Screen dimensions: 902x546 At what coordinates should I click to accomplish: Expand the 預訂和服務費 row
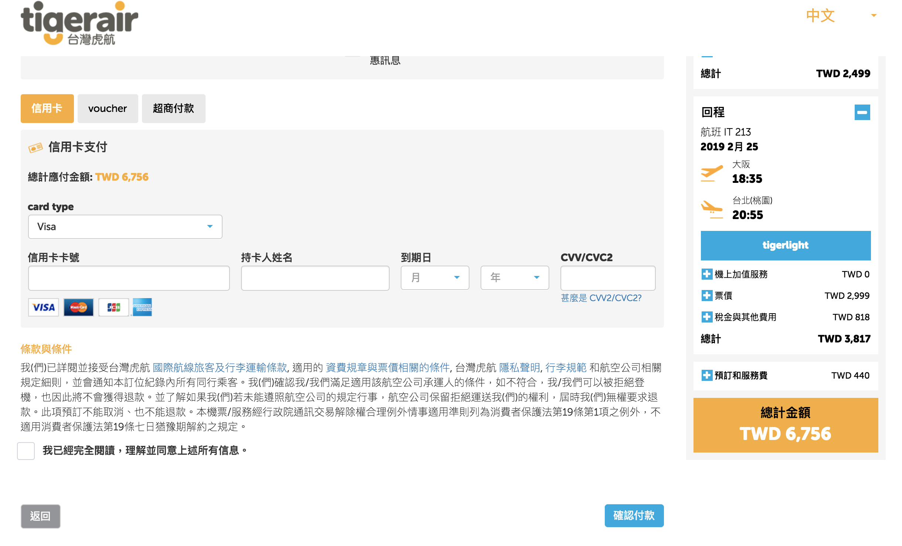click(706, 375)
